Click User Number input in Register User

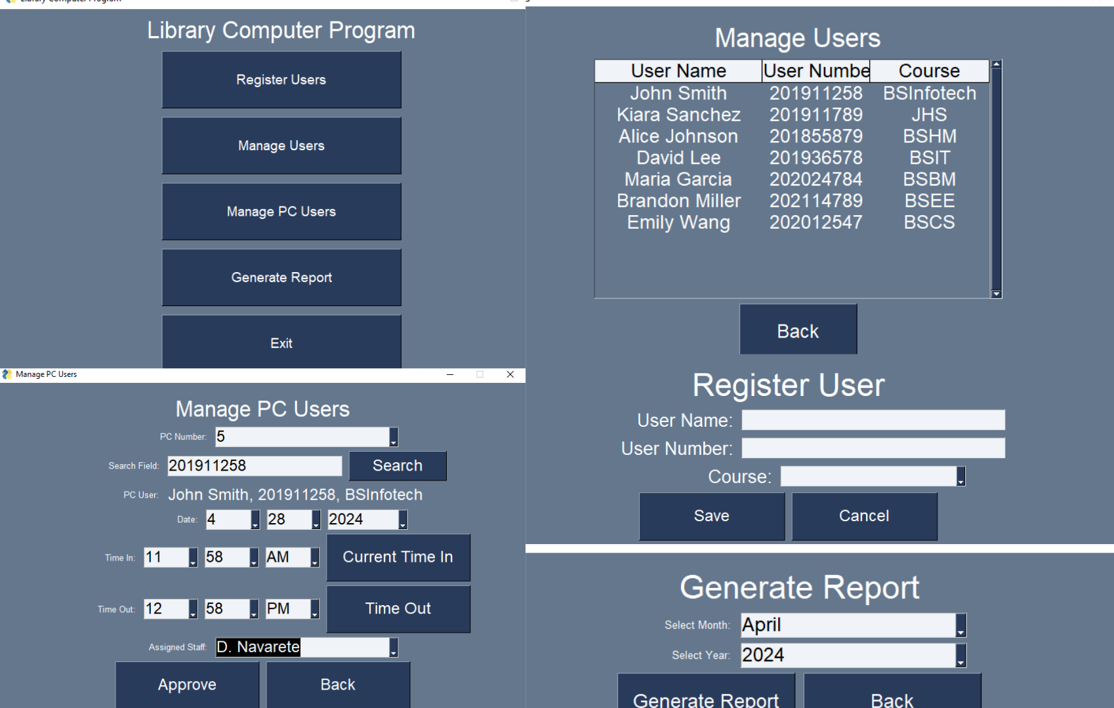873,448
